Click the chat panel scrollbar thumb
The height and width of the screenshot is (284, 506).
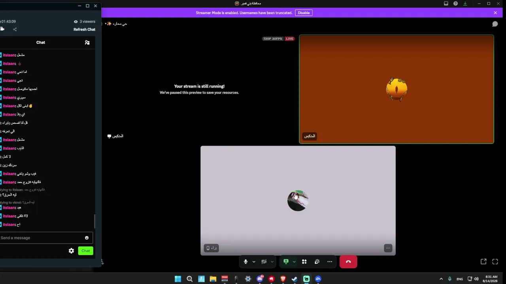pos(94,221)
